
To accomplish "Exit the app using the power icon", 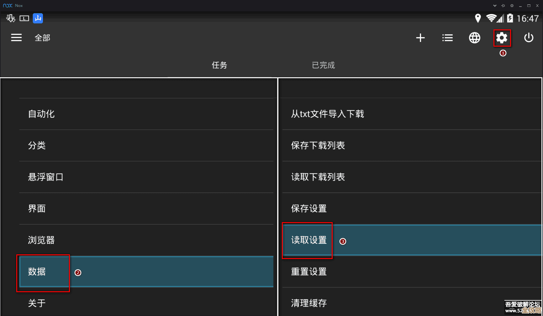I will (529, 38).
